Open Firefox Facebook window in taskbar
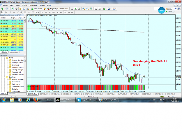 pyautogui.click(x=44, y=100)
